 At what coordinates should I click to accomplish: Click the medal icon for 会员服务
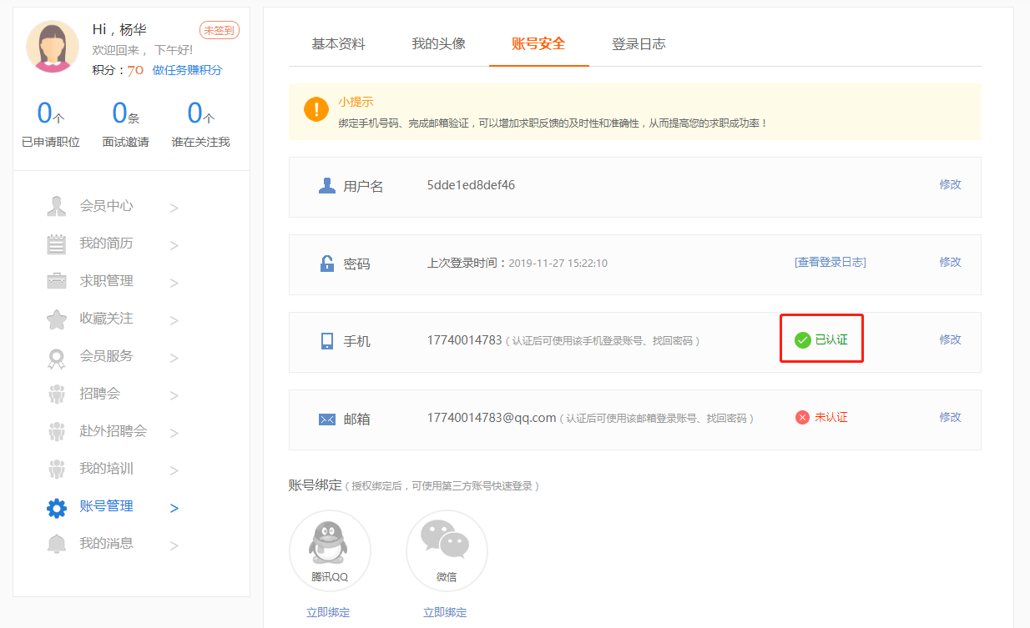tap(57, 358)
